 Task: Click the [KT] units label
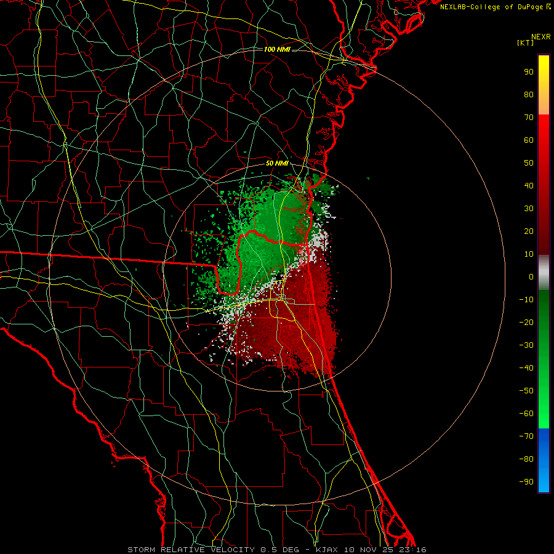(526, 43)
